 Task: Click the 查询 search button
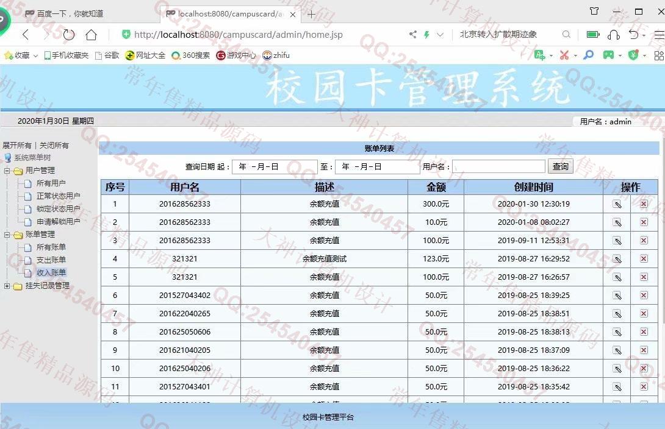point(561,166)
